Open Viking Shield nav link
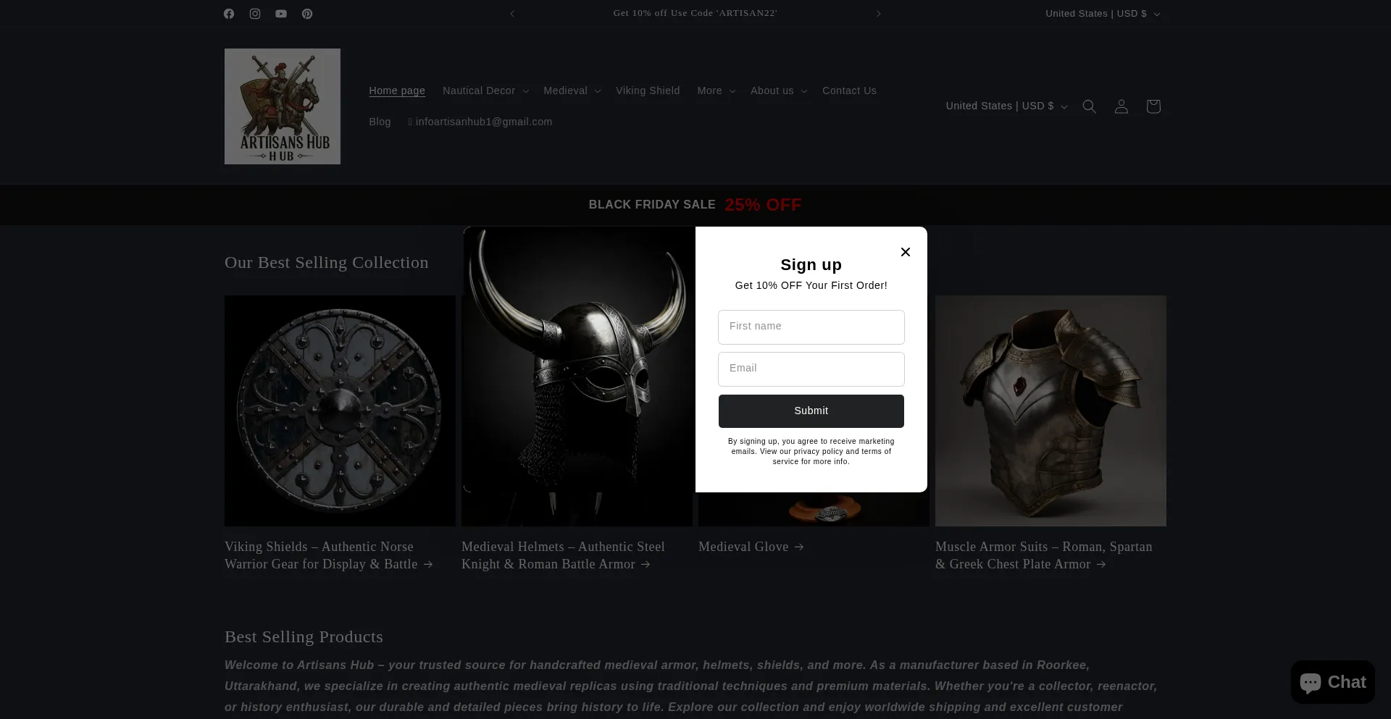 point(648,91)
